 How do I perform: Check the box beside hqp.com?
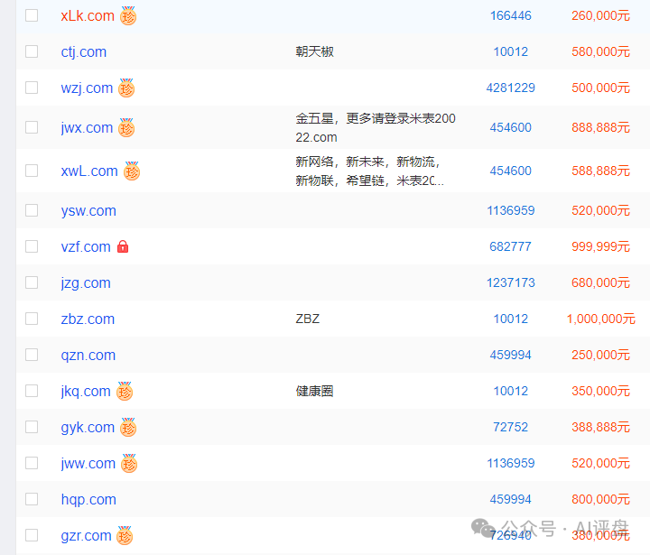click(x=32, y=499)
